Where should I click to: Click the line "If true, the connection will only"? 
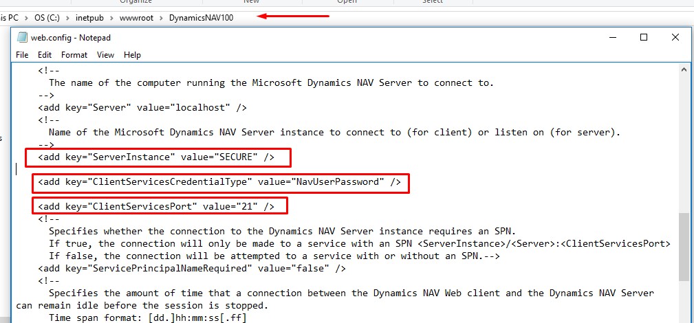click(360, 244)
